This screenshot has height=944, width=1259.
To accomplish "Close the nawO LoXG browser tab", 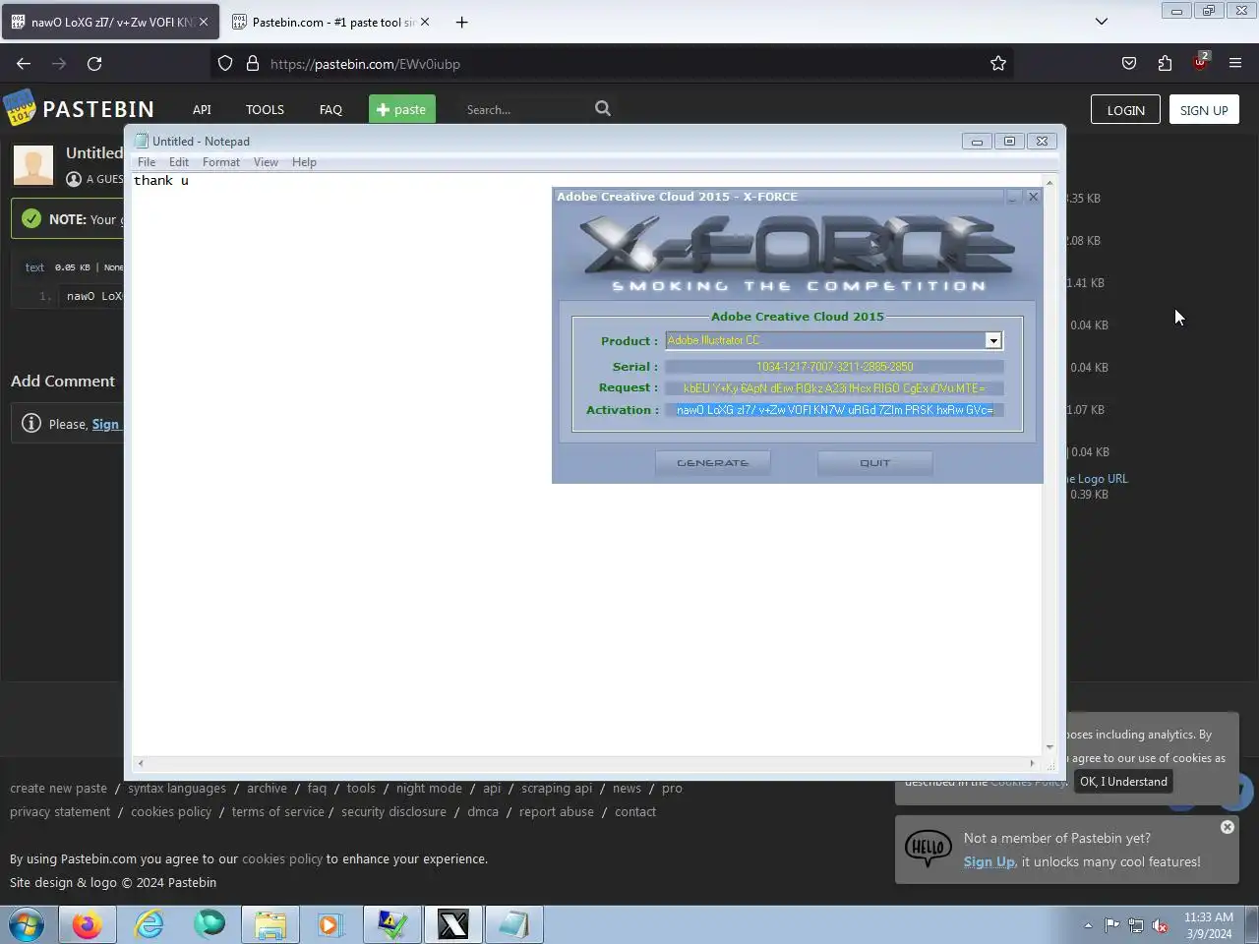I will 204,22.
